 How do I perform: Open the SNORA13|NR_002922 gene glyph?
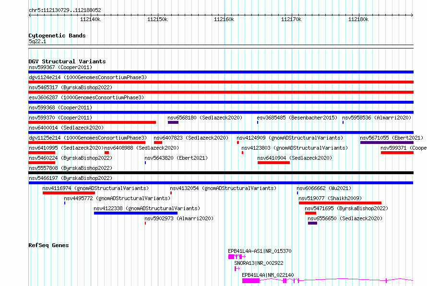pyautogui.click(x=237, y=269)
